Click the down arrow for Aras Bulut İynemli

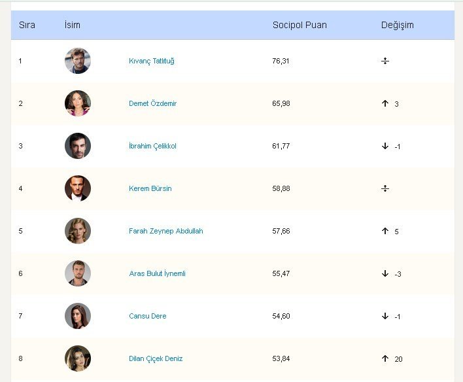[x=385, y=273]
